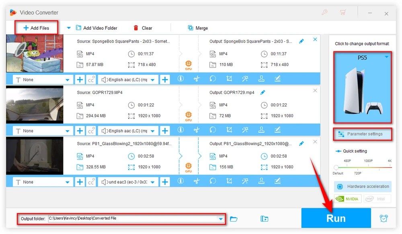Screen dimensions: 402x234
Task: Browse for the output folder with the folder icon
Action: 234,219
